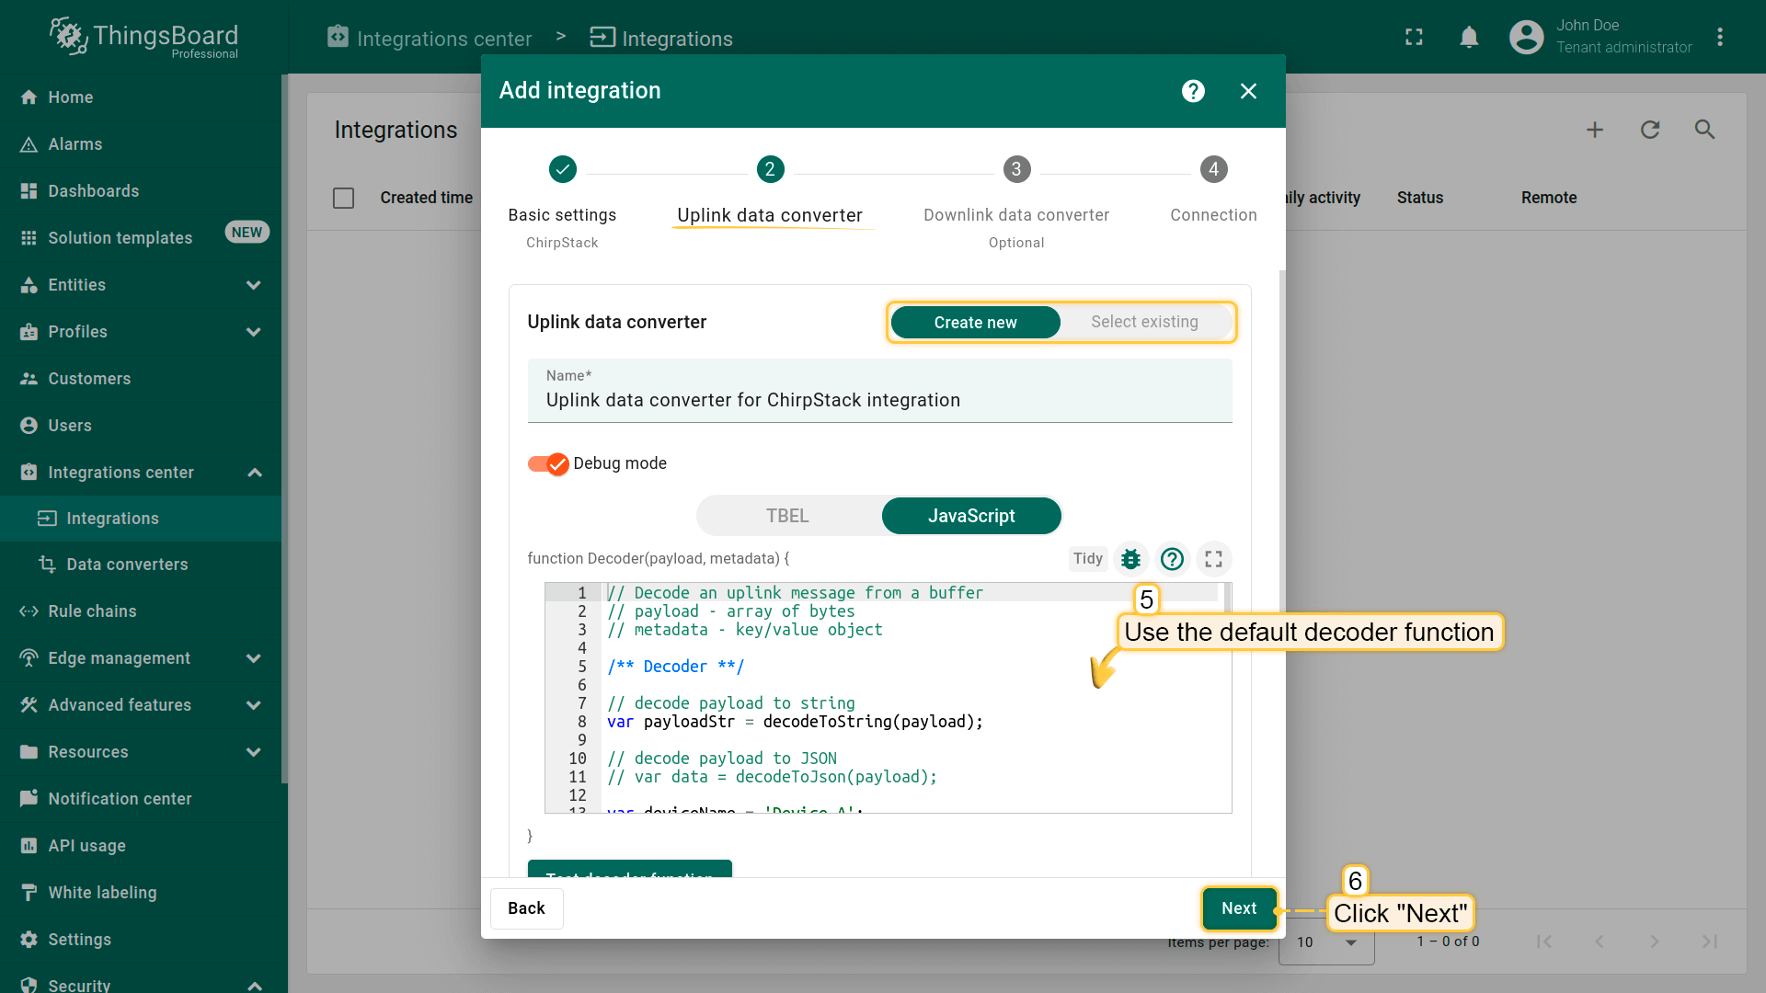This screenshot has height=993, width=1766.
Task: Open Data converters in the sidebar
Action: click(140, 565)
